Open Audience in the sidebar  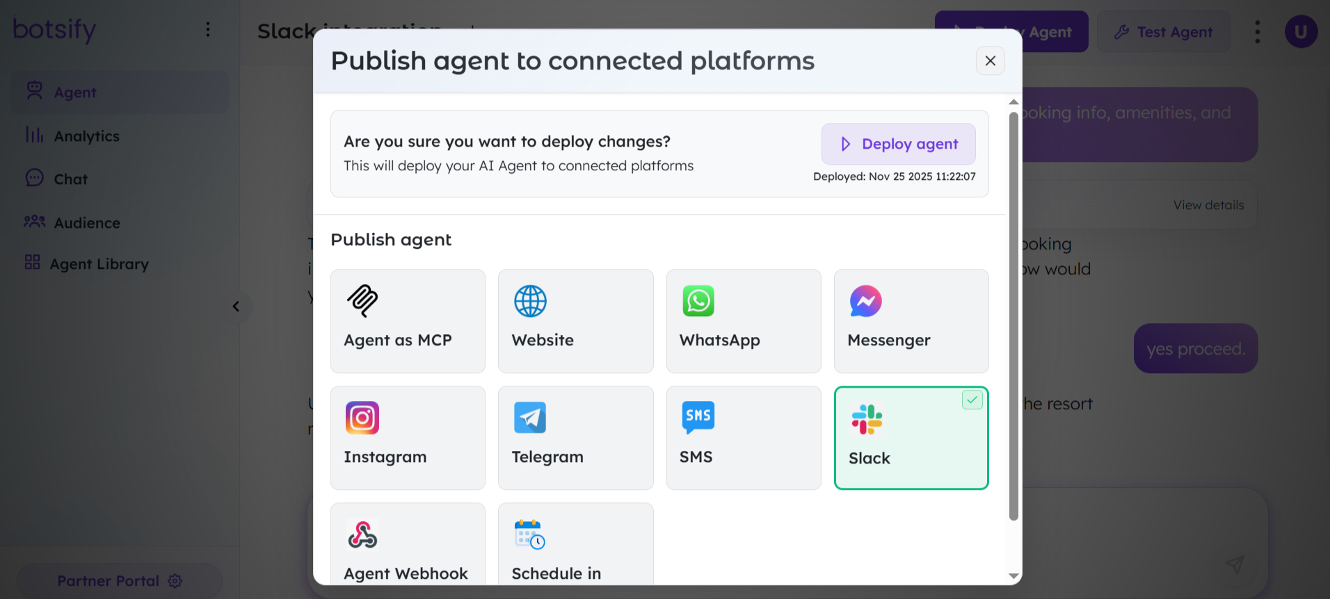tap(87, 223)
